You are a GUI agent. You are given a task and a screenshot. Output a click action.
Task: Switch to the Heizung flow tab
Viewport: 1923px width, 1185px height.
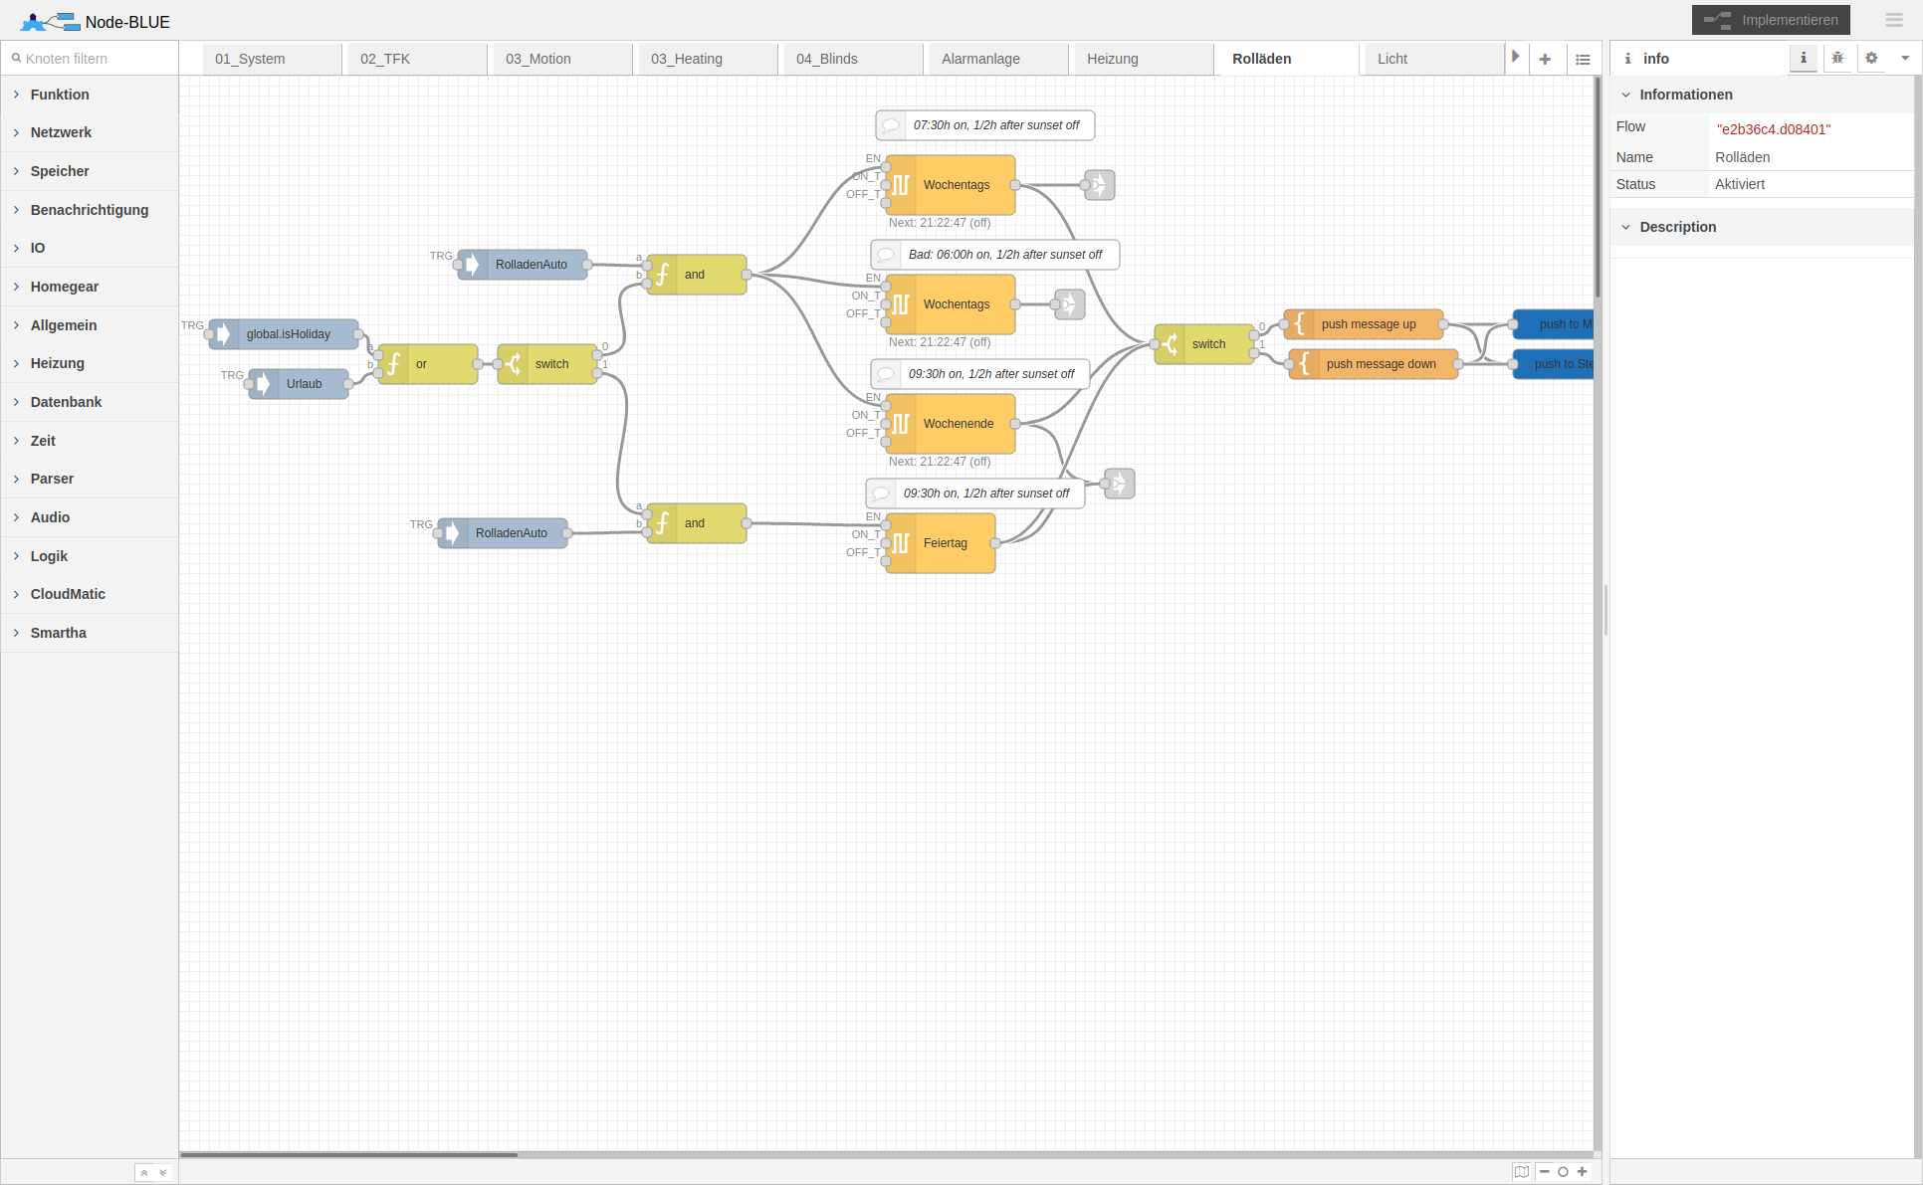(1145, 59)
